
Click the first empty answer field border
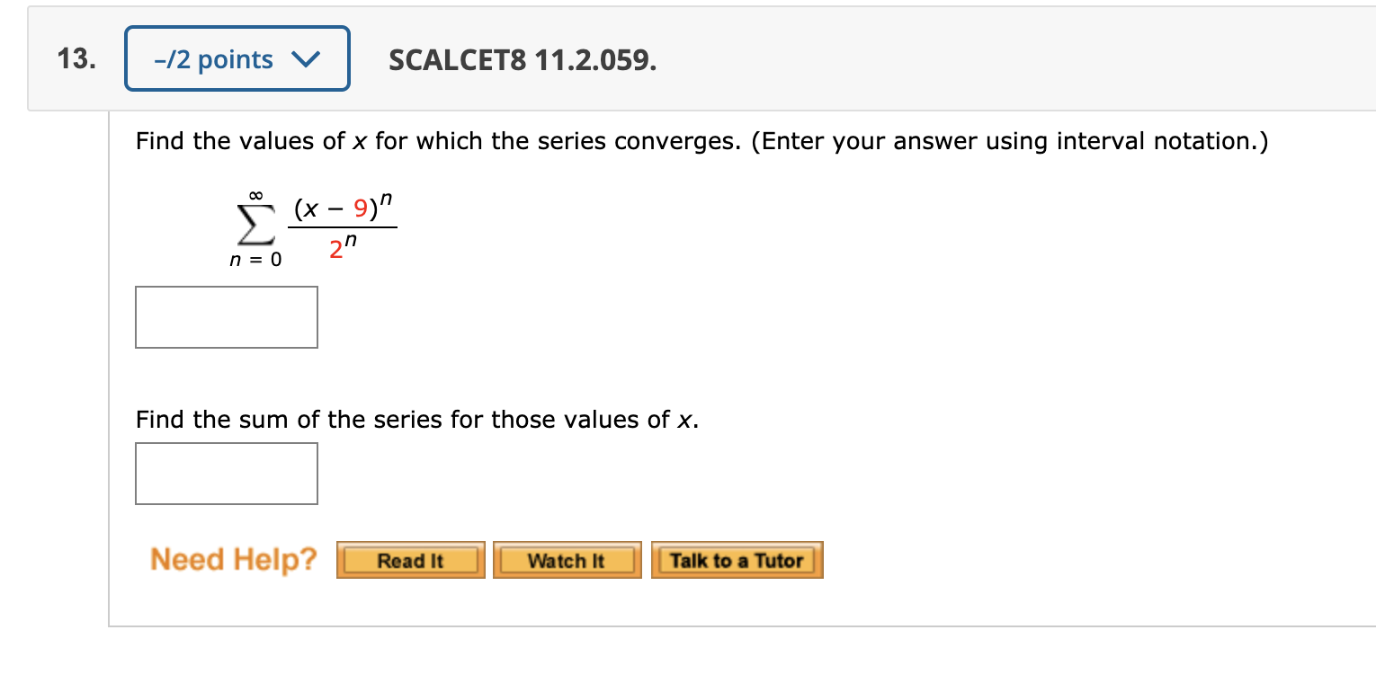pyautogui.click(x=226, y=288)
